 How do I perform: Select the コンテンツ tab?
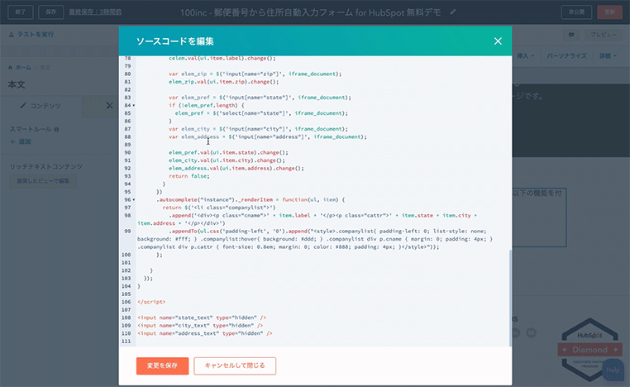[x=41, y=106]
